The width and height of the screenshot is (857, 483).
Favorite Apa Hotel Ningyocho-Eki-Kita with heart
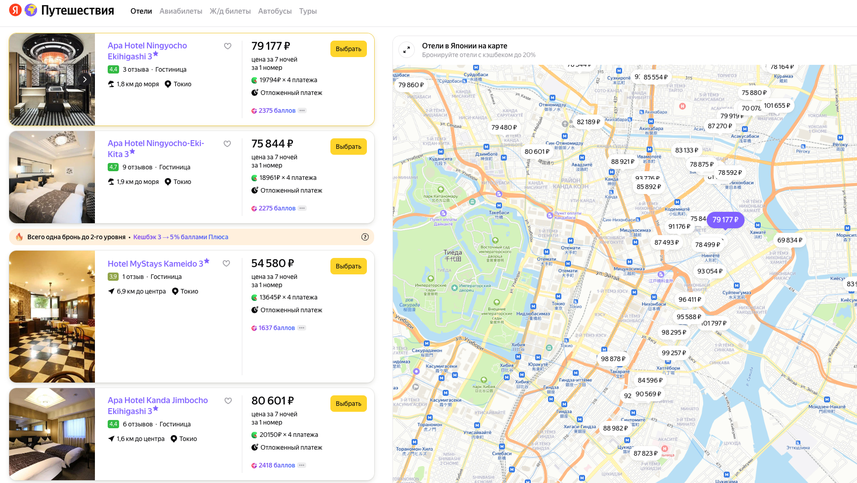[227, 144]
